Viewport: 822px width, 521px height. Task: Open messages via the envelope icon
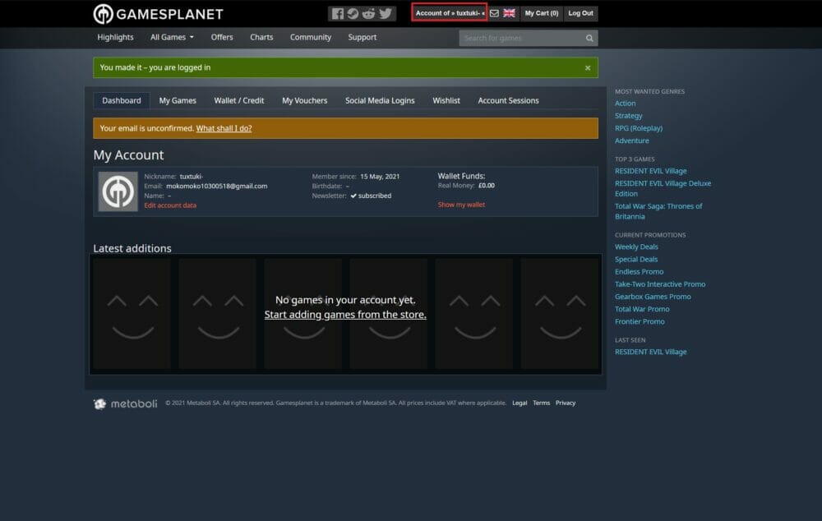pyautogui.click(x=494, y=13)
